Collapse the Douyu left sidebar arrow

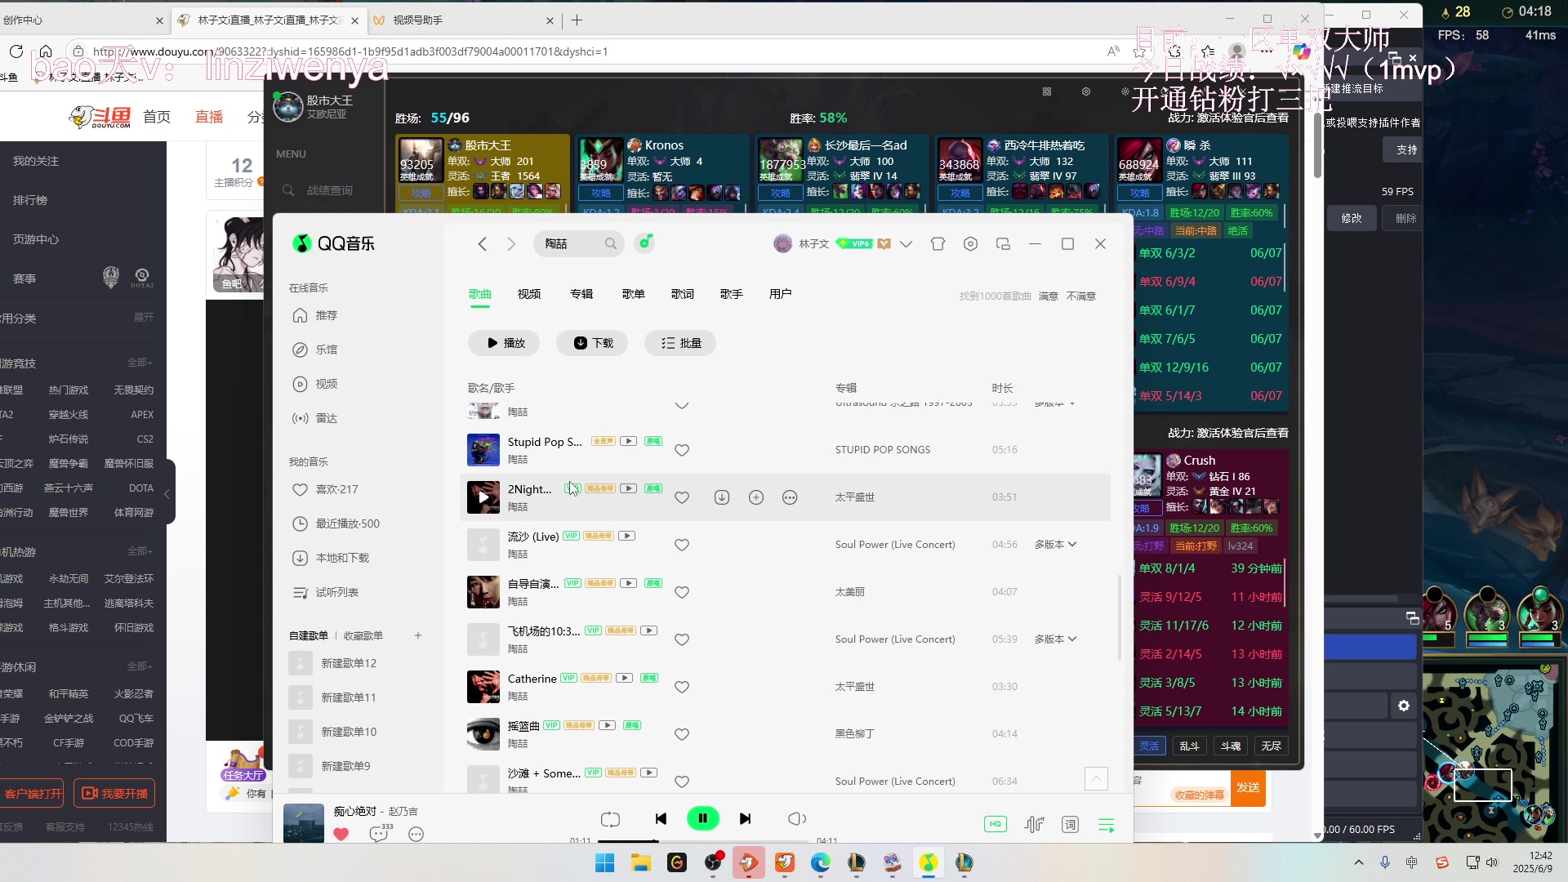[167, 494]
